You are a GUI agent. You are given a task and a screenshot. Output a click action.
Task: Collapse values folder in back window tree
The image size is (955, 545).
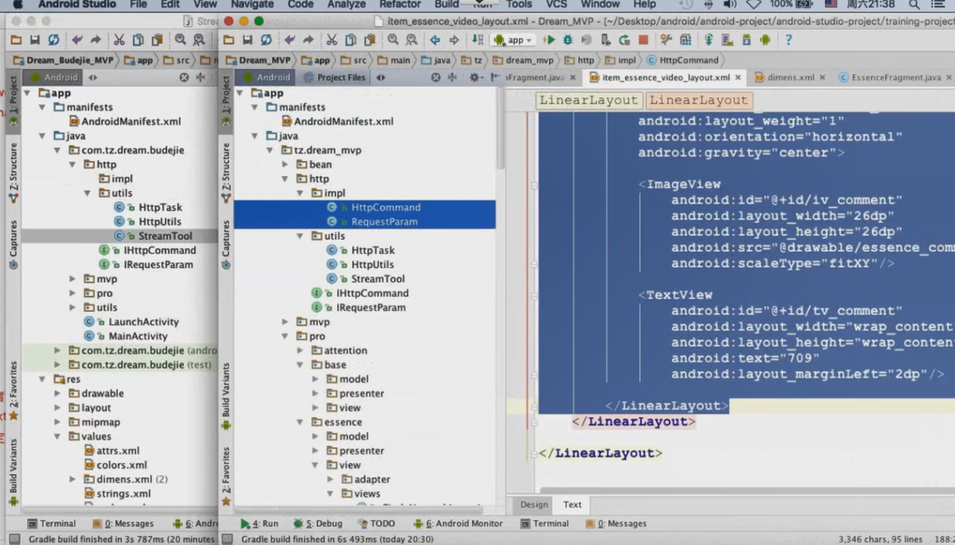(x=57, y=436)
